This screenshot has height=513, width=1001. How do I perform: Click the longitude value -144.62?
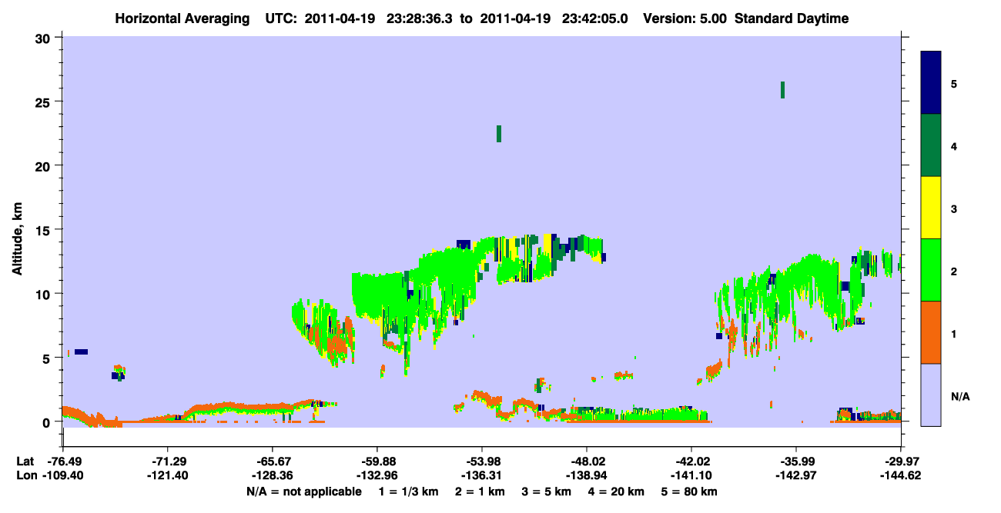coord(901,476)
